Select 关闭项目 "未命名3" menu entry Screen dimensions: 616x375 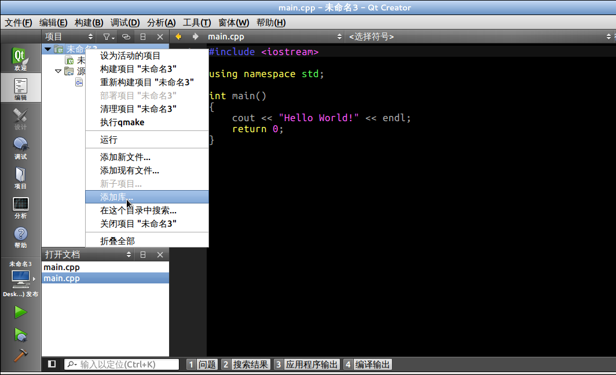point(147,224)
